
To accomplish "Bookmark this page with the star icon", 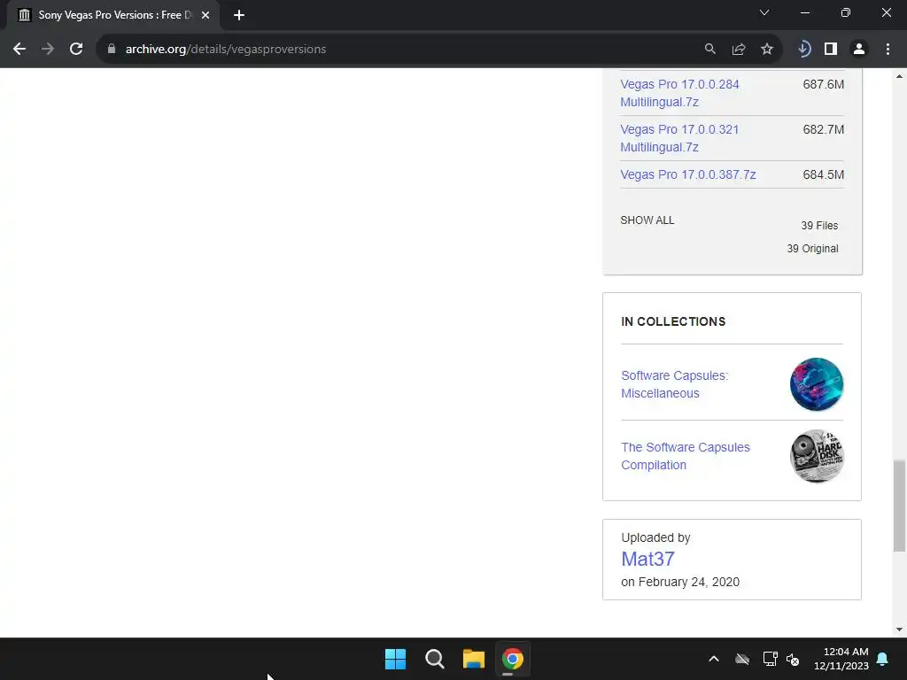I will 766,50.
